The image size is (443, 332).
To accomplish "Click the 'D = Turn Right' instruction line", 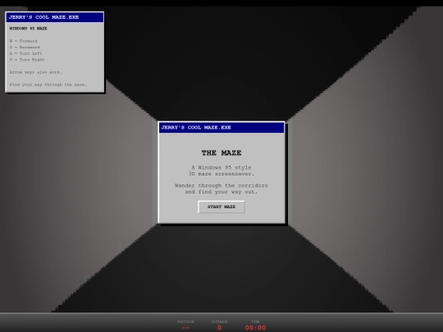I will (27, 60).
